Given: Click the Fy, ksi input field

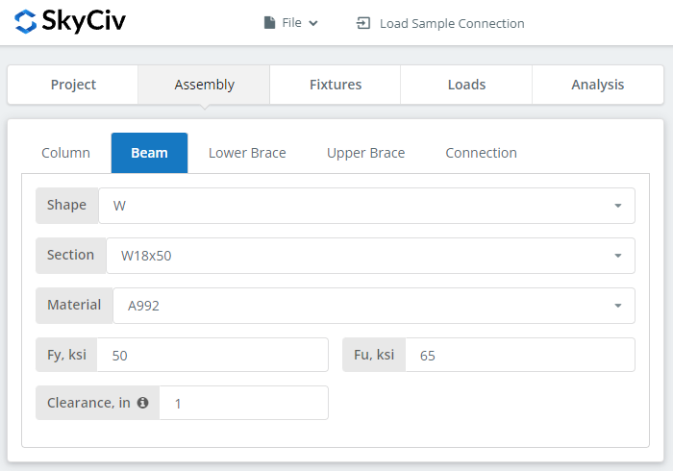Looking at the screenshot, I should 212,355.
